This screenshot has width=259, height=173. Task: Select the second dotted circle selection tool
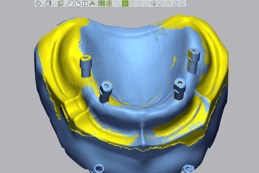click(140, 3)
